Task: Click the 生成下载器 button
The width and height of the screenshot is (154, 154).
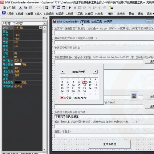Action: click(110, 144)
